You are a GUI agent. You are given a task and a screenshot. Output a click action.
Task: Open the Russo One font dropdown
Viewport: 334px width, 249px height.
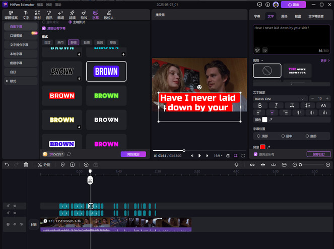click(280, 99)
